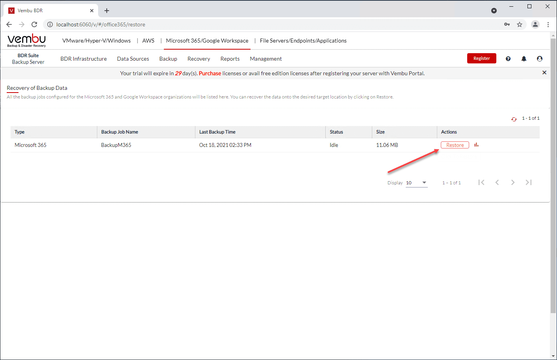Open the Data Sources menu
The image size is (557, 360).
(133, 59)
